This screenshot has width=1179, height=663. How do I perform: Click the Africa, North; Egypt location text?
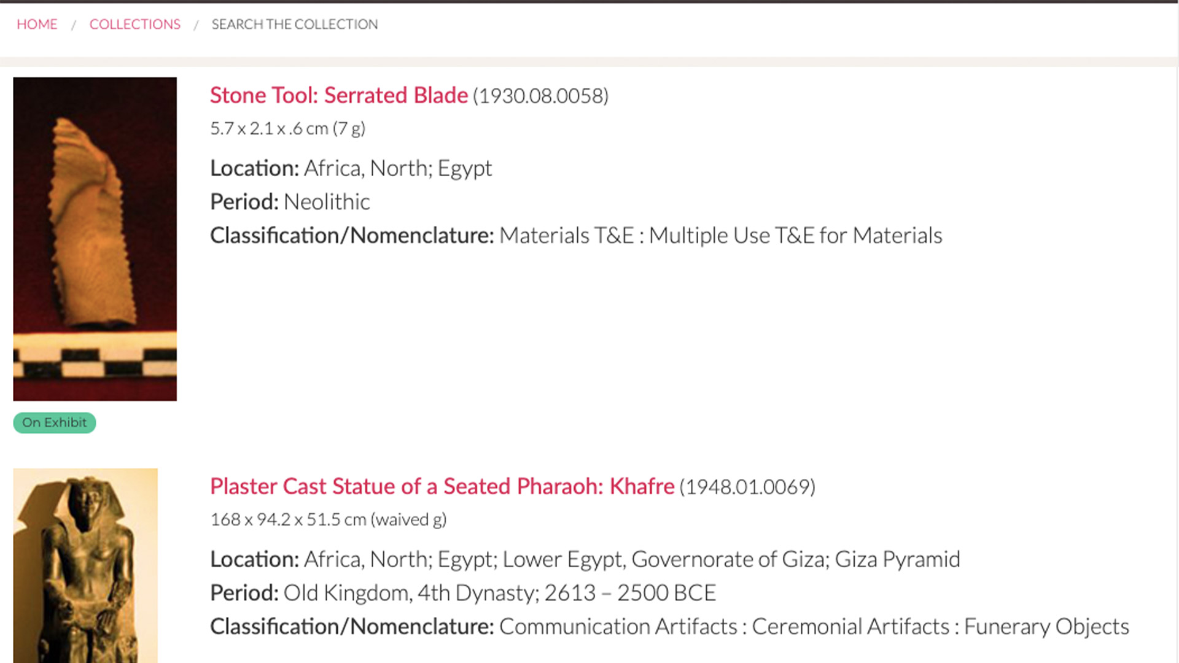point(398,168)
